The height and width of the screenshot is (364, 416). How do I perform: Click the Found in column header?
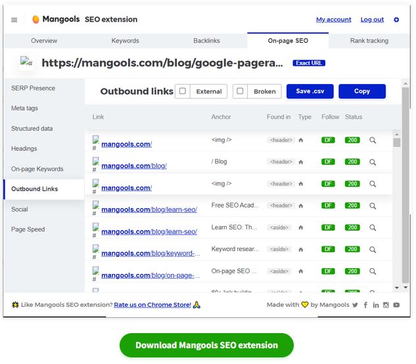click(x=279, y=117)
